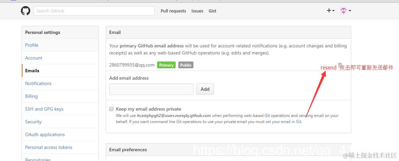Open the user avatar menu

(346, 11)
